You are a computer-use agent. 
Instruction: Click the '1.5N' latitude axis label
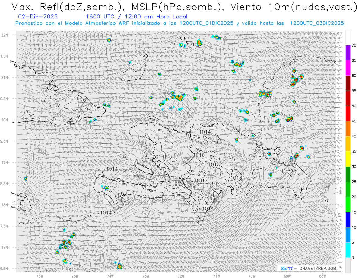pos(4,56)
